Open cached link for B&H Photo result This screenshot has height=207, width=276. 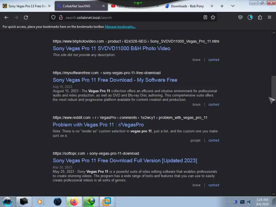[214, 60]
